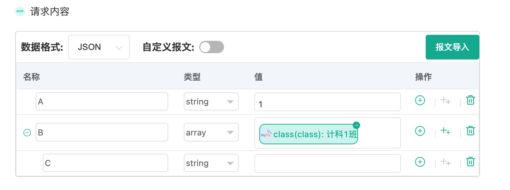
Task: Toggle the 自定义报文 switch
Action: [212, 47]
